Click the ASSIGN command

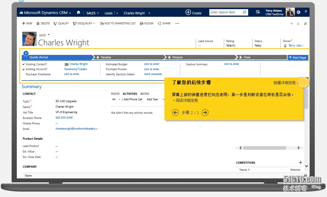147,23
